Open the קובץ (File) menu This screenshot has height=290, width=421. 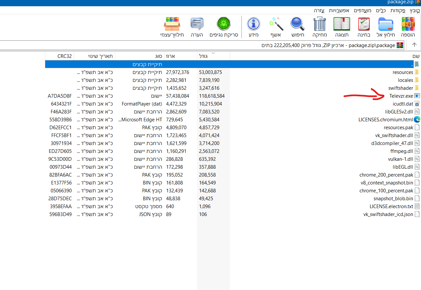[415, 11]
